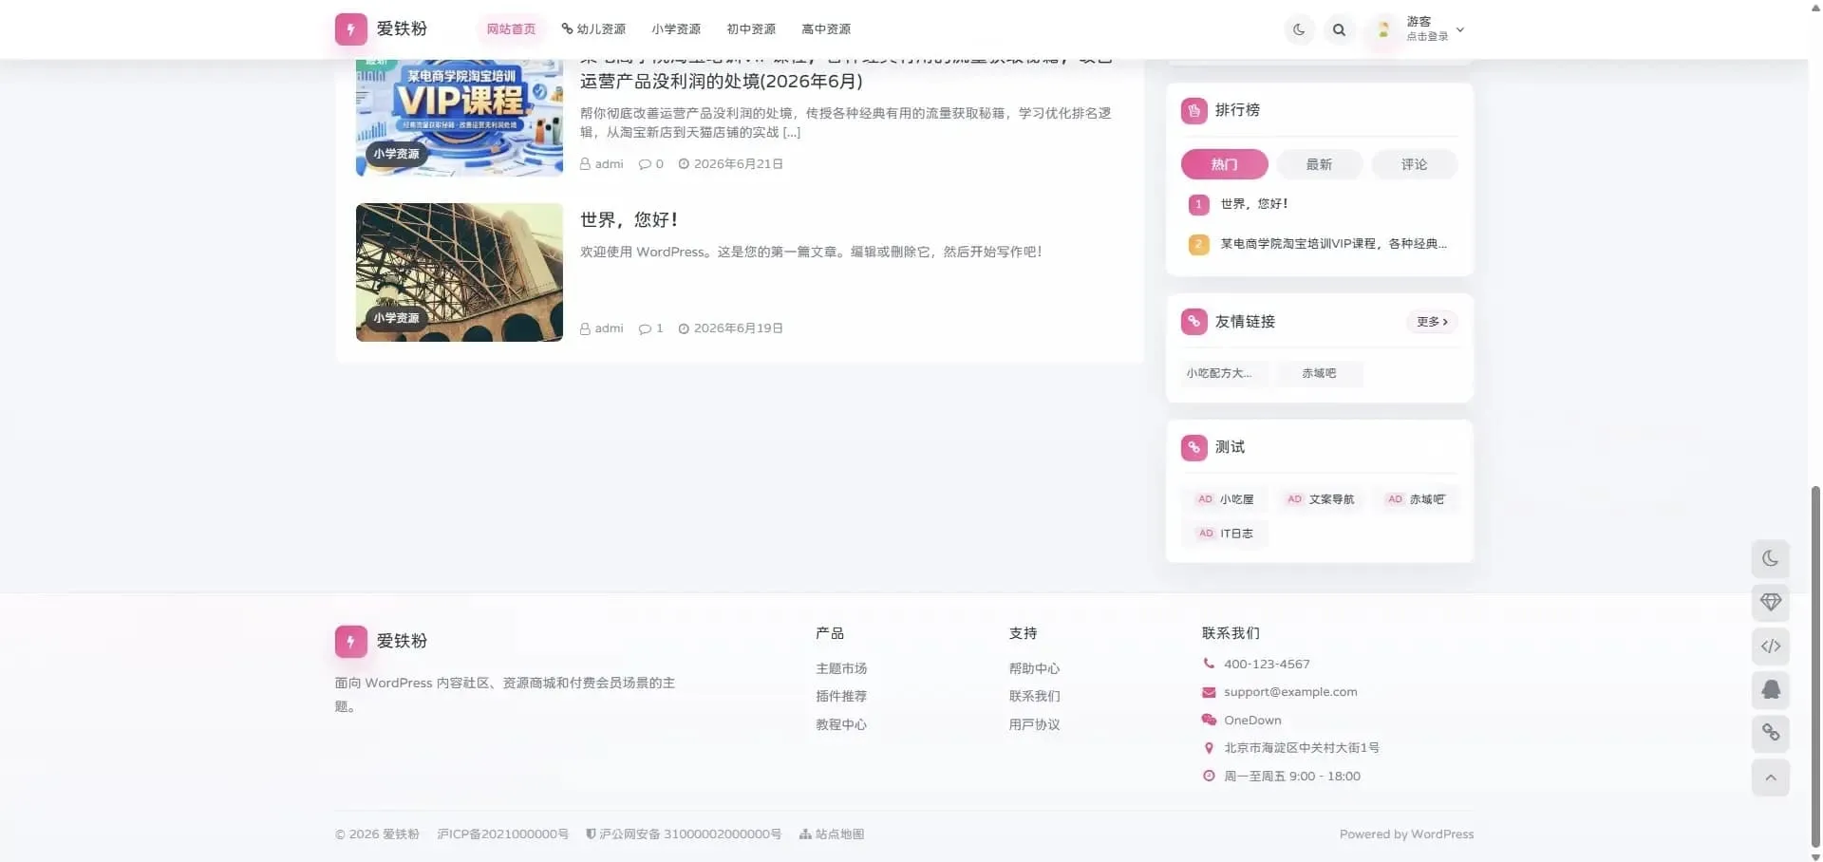Expand the 游客 account dropdown arrow
The width and height of the screenshot is (1823, 862).
(x=1460, y=29)
